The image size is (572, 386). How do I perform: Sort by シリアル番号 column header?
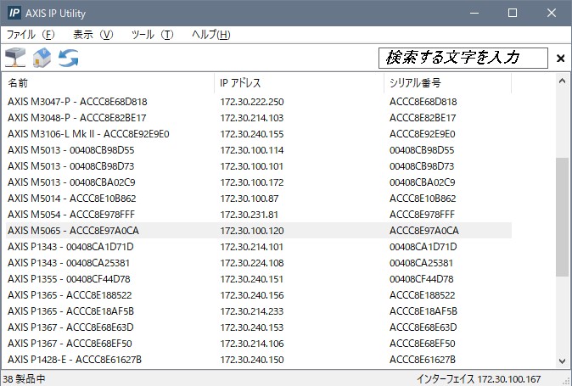click(x=447, y=83)
